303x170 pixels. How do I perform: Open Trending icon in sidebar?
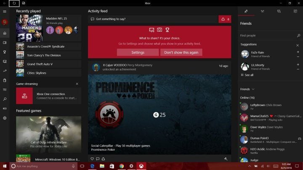[x=5, y=71]
